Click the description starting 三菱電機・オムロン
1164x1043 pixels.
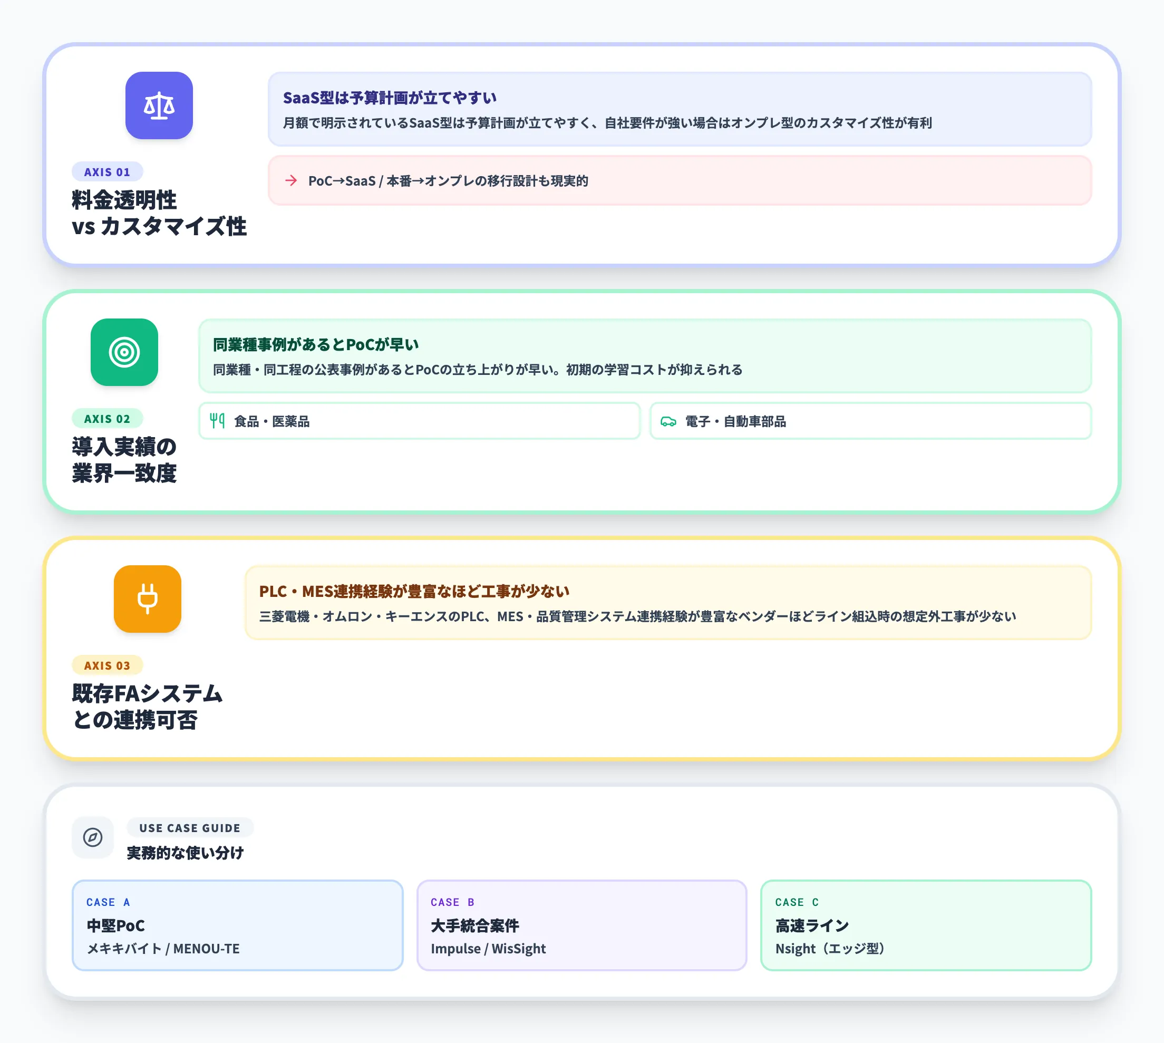pyautogui.click(x=637, y=616)
